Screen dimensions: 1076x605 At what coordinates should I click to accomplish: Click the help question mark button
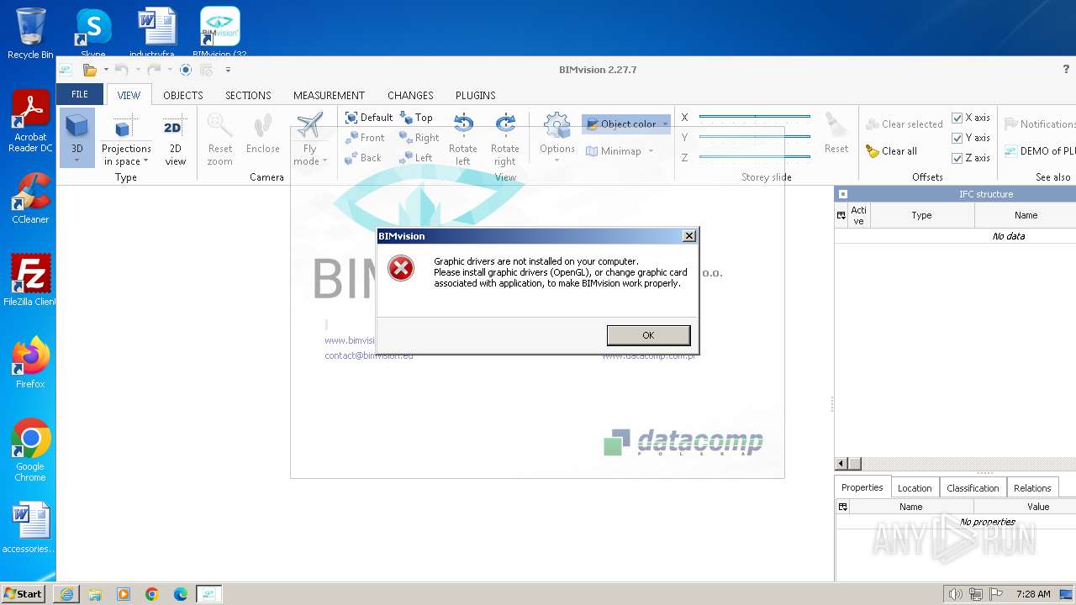[1066, 70]
